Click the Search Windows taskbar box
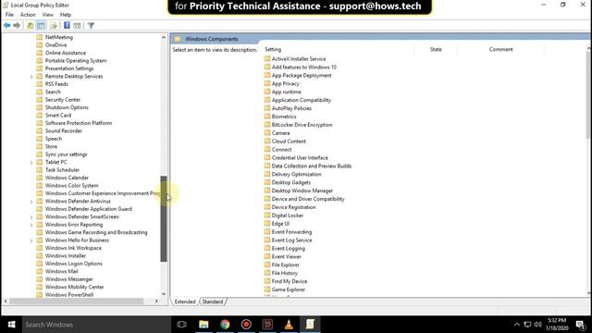 coord(96,325)
